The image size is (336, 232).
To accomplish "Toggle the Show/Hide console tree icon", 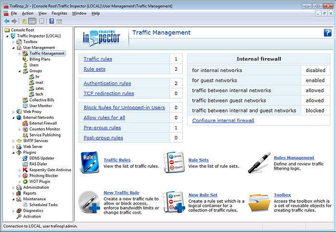I will (32, 21).
